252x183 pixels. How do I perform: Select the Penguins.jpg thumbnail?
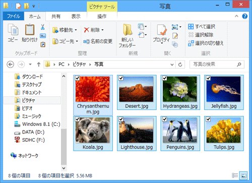coord(180,130)
